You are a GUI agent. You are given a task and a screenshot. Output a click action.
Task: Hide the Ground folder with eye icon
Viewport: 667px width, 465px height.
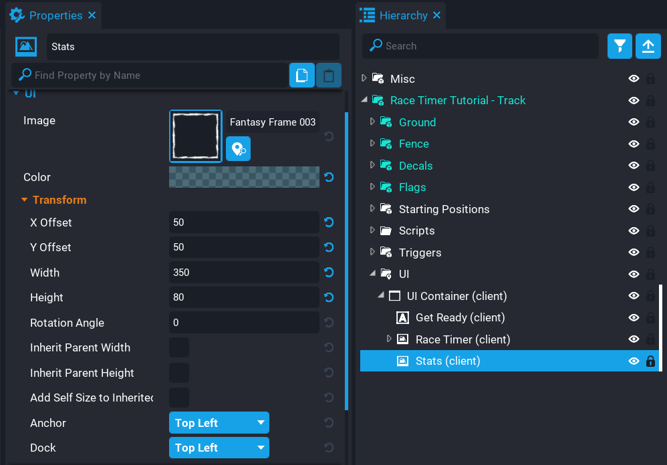[x=634, y=122]
